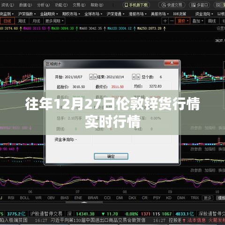Image resolution: width=225 pixels, height=225 pixels.
Task: Expand the 金融期货 dropdown
Action: click(x=49, y=14)
